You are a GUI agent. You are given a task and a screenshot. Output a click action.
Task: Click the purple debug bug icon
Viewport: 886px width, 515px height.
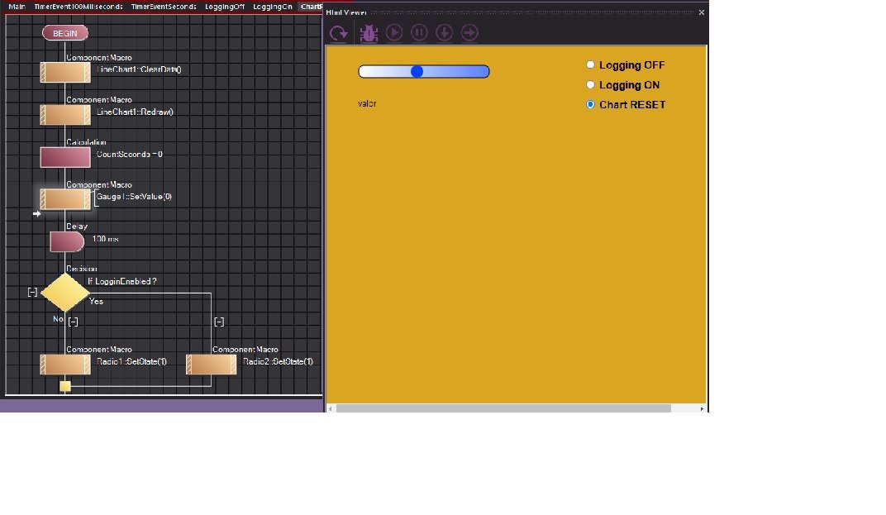click(x=369, y=33)
